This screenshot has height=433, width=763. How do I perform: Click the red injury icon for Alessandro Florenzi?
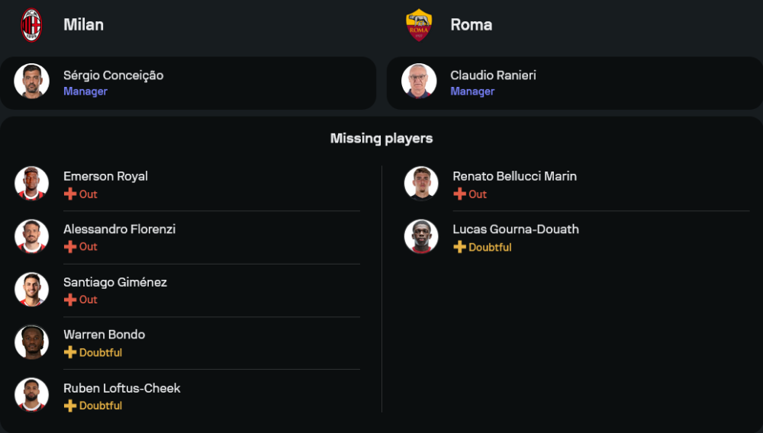70,247
